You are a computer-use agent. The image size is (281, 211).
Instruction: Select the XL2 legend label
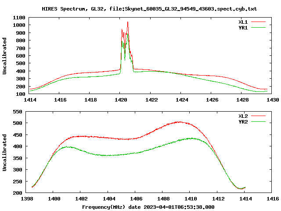(x=243, y=116)
